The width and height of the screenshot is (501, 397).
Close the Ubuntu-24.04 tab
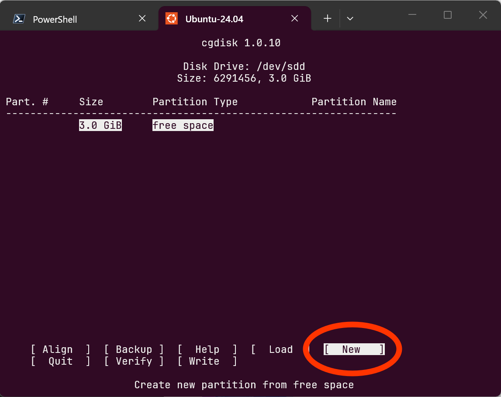click(x=294, y=18)
